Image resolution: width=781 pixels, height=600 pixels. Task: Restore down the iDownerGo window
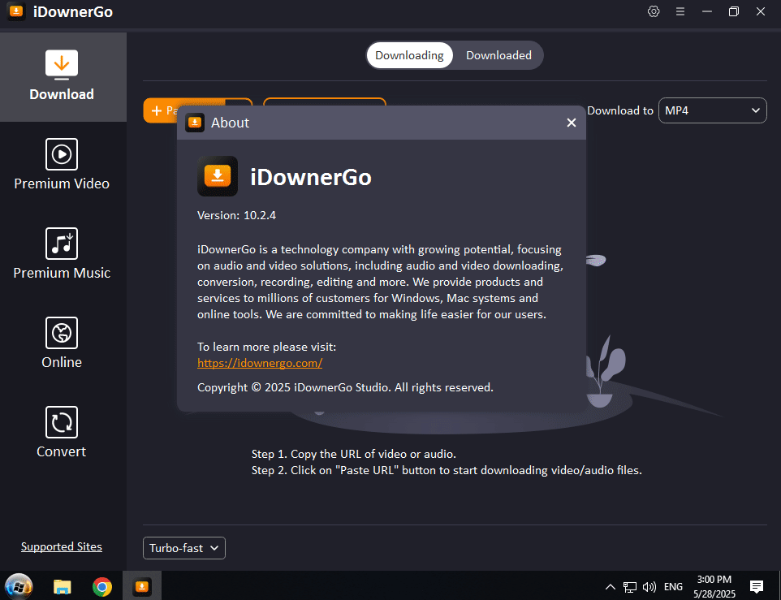734,11
